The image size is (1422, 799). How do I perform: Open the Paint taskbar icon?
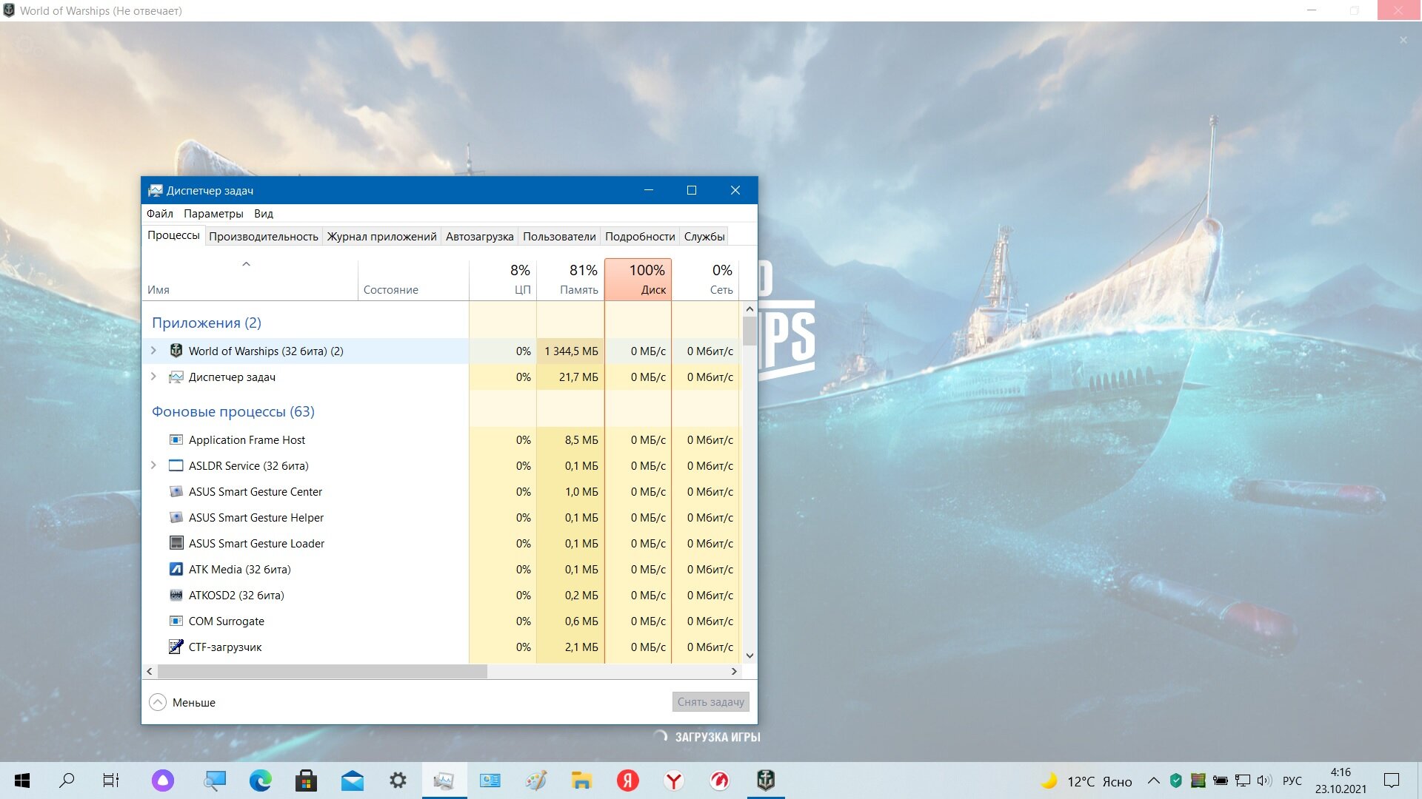[535, 781]
